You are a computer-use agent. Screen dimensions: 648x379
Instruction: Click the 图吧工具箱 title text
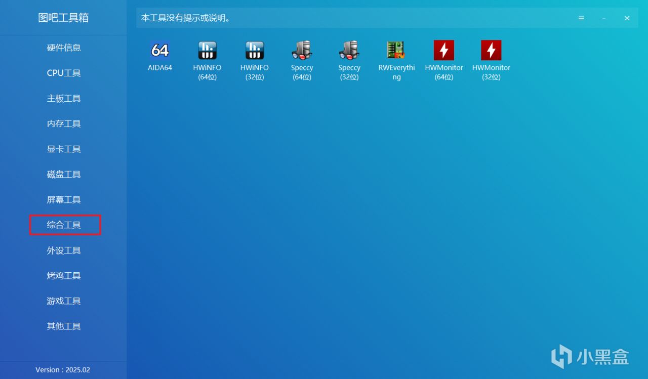click(x=63, y=18)
